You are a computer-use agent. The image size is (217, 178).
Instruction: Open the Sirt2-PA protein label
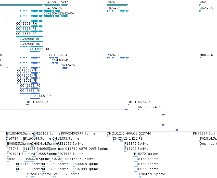69,65
